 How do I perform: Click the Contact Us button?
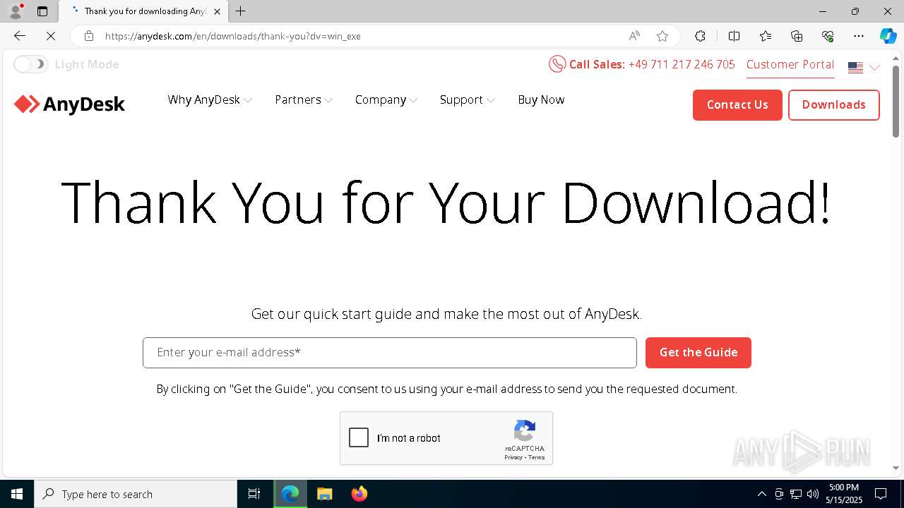tap(737, 104)
